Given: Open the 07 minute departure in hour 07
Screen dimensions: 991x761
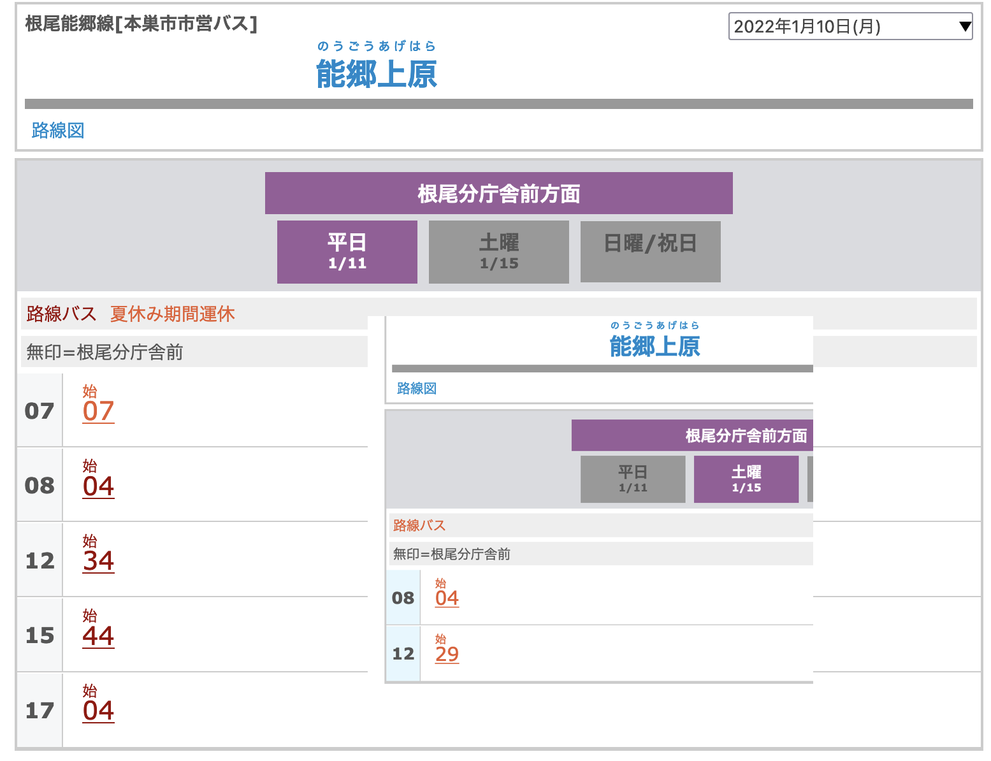Looking at the screenshot, I should point(98,412).
